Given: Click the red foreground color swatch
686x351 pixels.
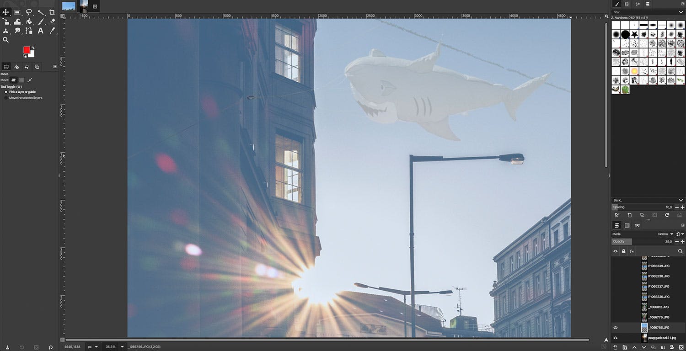Looking at the screenshot, I should [27, 50].
